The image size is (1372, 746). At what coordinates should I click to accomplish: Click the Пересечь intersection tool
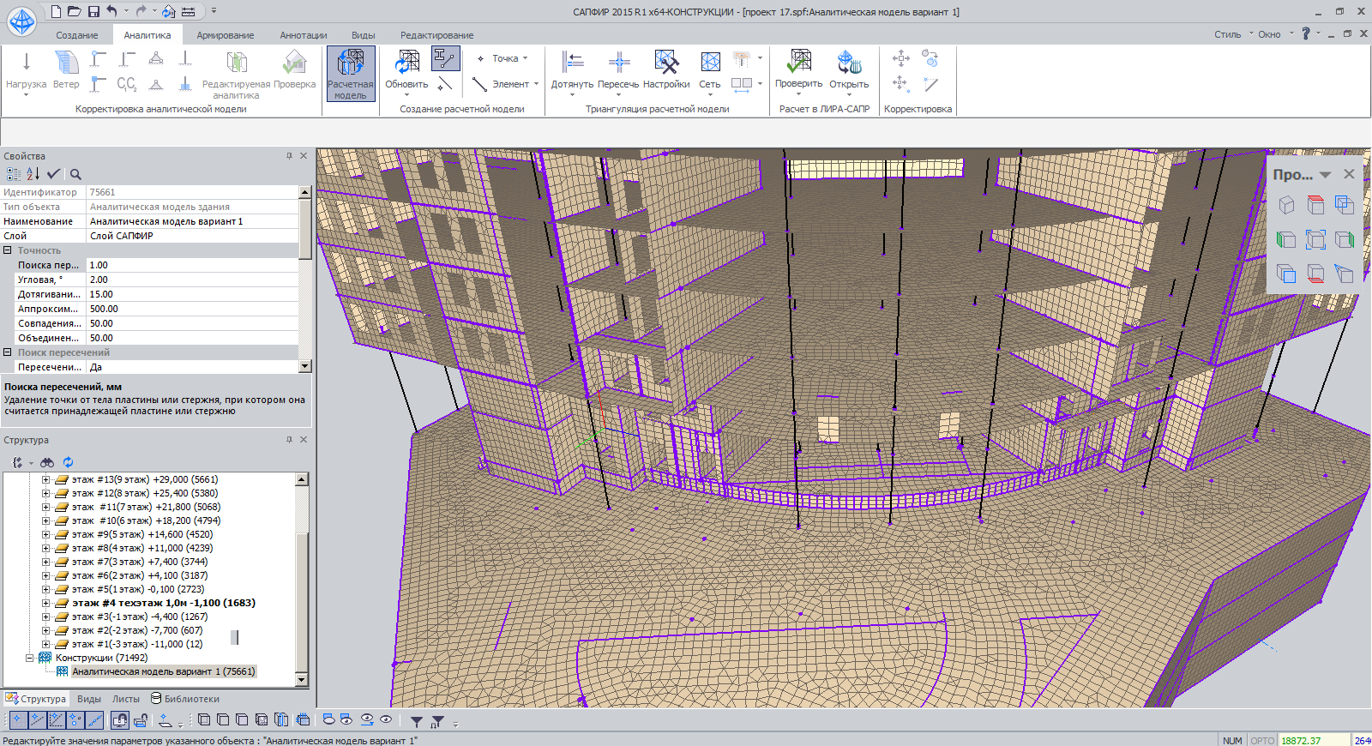pyautogui.click(x=618, y=69)
